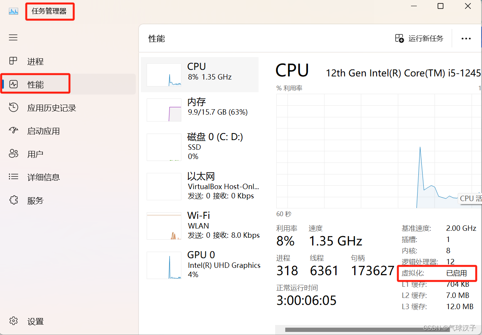Click the 内存 mini graph thumbnail
482x335 pixels.
(x=164, y=110)
